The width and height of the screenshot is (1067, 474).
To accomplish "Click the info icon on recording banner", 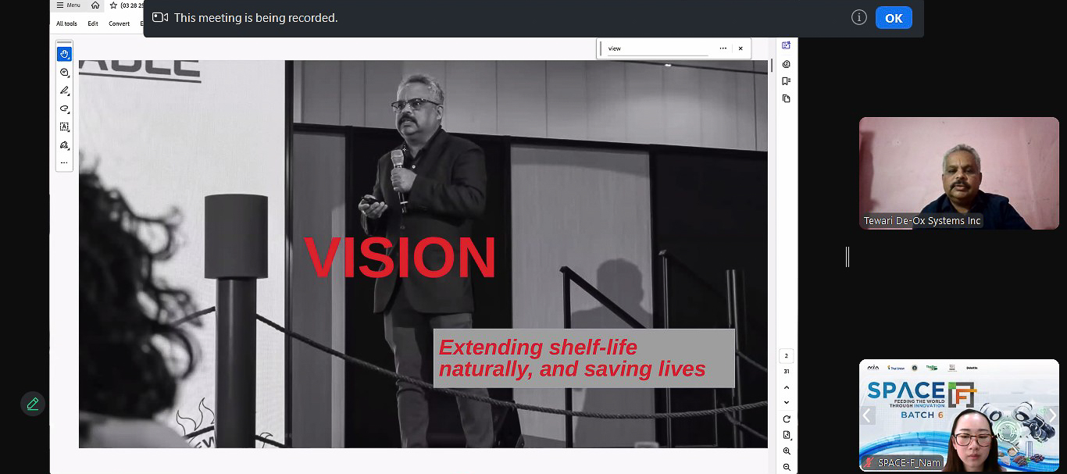I will click(x=859, y=17).
